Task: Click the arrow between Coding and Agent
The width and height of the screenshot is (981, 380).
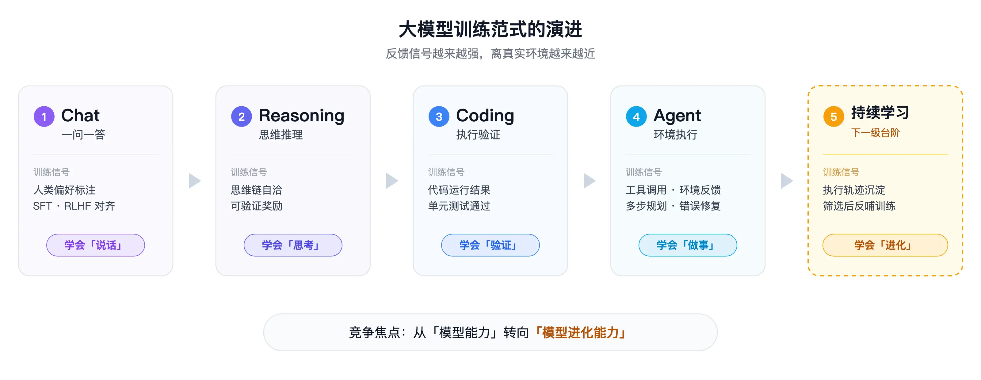Action: [590, 181]
